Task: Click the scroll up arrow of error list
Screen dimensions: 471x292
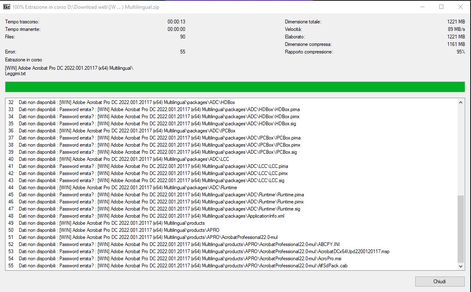Action: [461, 102]
